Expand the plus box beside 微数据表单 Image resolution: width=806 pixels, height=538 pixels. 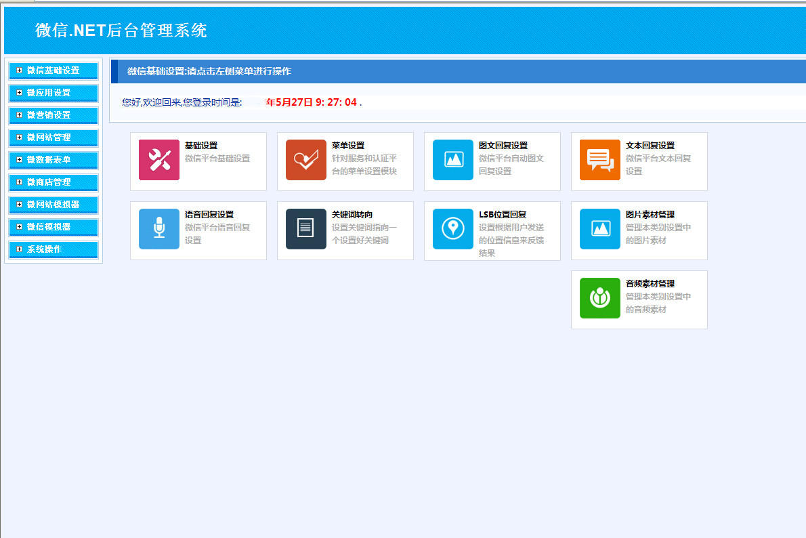click(x=19, y=159)
